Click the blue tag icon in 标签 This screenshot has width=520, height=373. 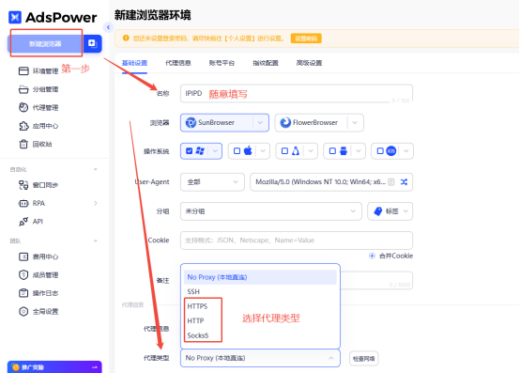[x=377, y=211]
